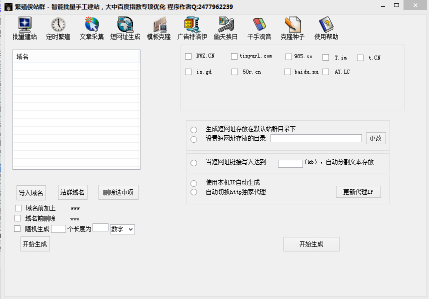The image size is (429, 299).
Task: Toggle the 随机生成 checkbox
Action: pyautogui.click(x=17, y=228)
